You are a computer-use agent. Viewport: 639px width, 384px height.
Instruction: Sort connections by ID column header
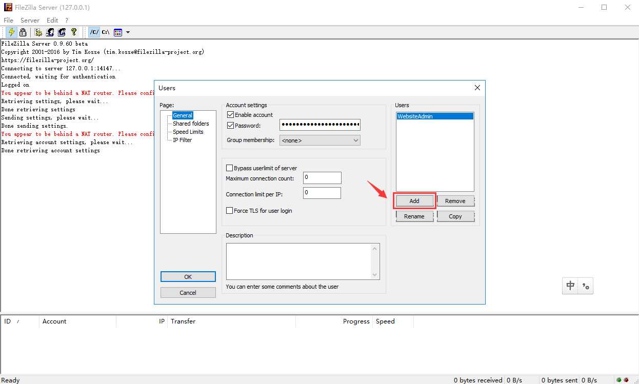19,321
